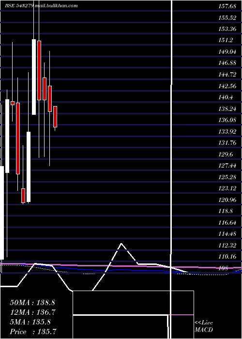
Task: Click the MACD line peak near 112.32
Action: (x=121, y=244)
